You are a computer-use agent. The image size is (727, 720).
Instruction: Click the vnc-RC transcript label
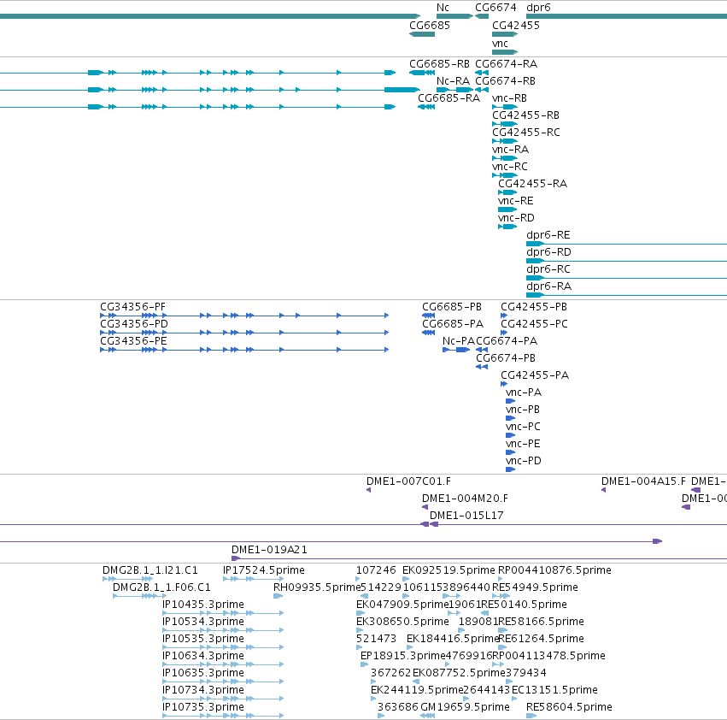coord(510,167)
